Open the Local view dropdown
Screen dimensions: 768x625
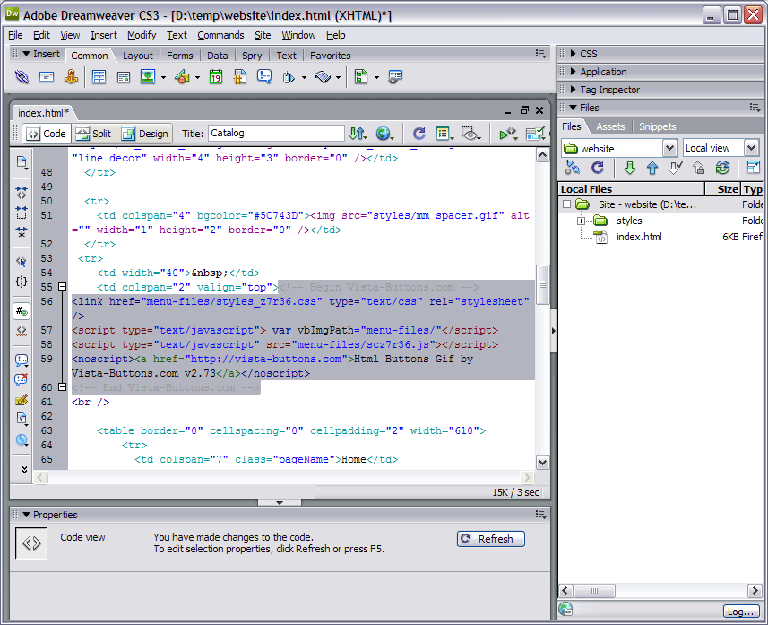(751, 148)
